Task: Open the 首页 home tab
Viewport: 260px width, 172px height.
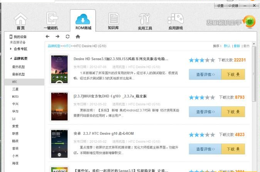Action: 20,21
